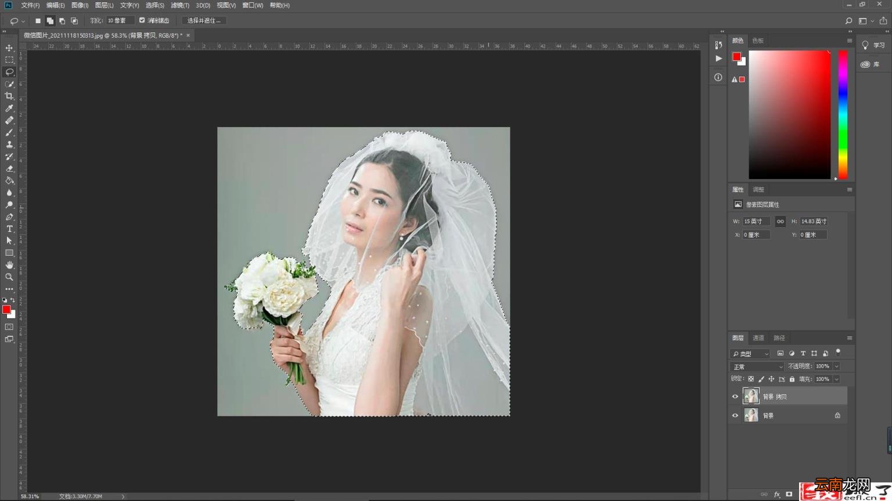
Task: Open the Layers panel options menu
Action: pyautogui.click(x=850, y=338)
